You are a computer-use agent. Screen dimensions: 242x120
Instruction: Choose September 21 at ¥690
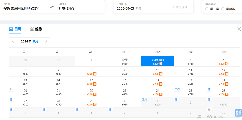click(58, 92)
